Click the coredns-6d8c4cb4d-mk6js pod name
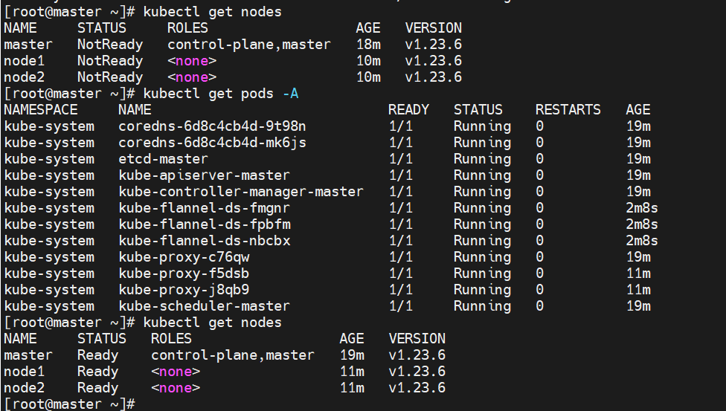The height and width of the screenshot is (411, 726). (x=212, y=143)
